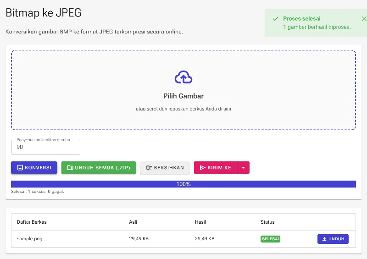The image size is (367, 259).
Task: Click the drag-and-drop upload area text
Action: tap(183, 109)
